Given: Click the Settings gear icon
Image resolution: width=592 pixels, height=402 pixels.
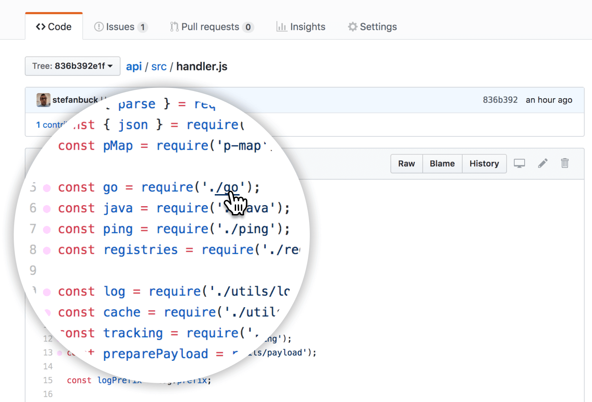Looking at the screenshot, I should [352, 27].
